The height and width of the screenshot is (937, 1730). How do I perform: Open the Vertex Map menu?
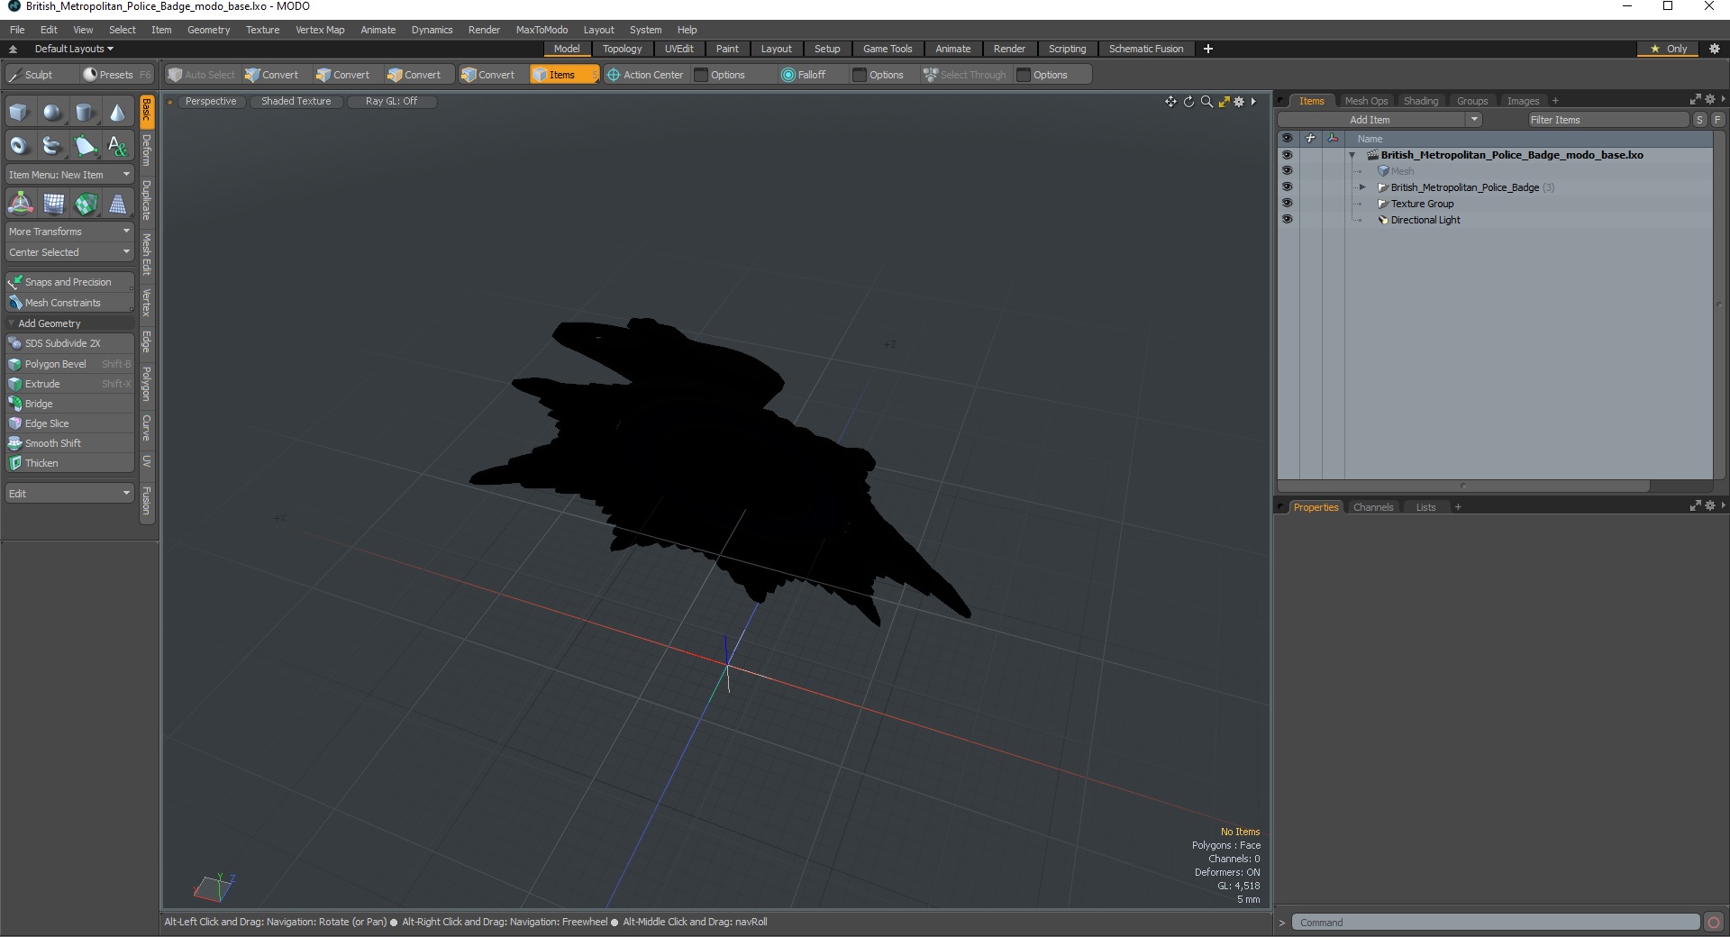click(320, 30)
